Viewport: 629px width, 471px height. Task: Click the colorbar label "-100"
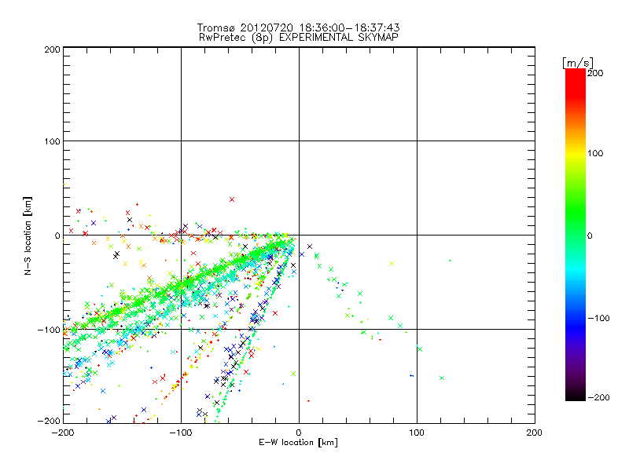[598, 318]
